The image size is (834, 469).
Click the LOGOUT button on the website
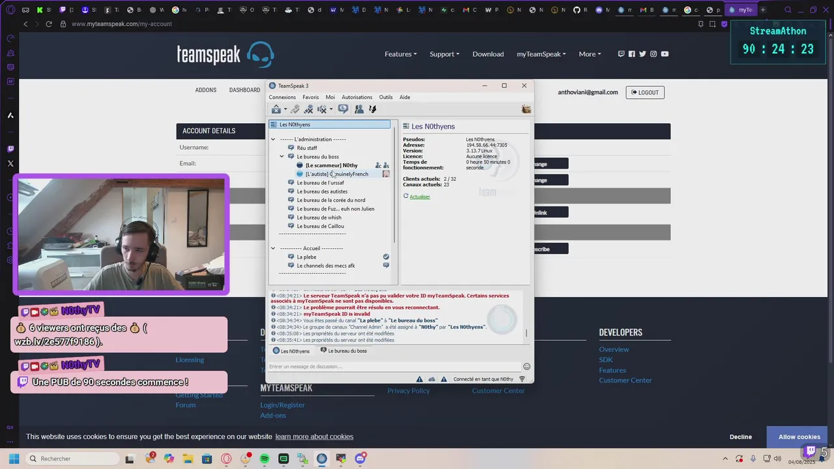(645, 92)
